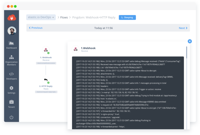Screen dimensions: 200x135
Task: Click log line 'Received new message with id'
Action: click(121, 64)
